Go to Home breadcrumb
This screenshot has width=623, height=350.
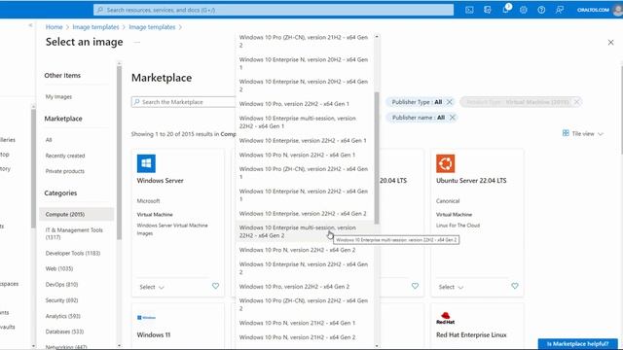point(55,27)
